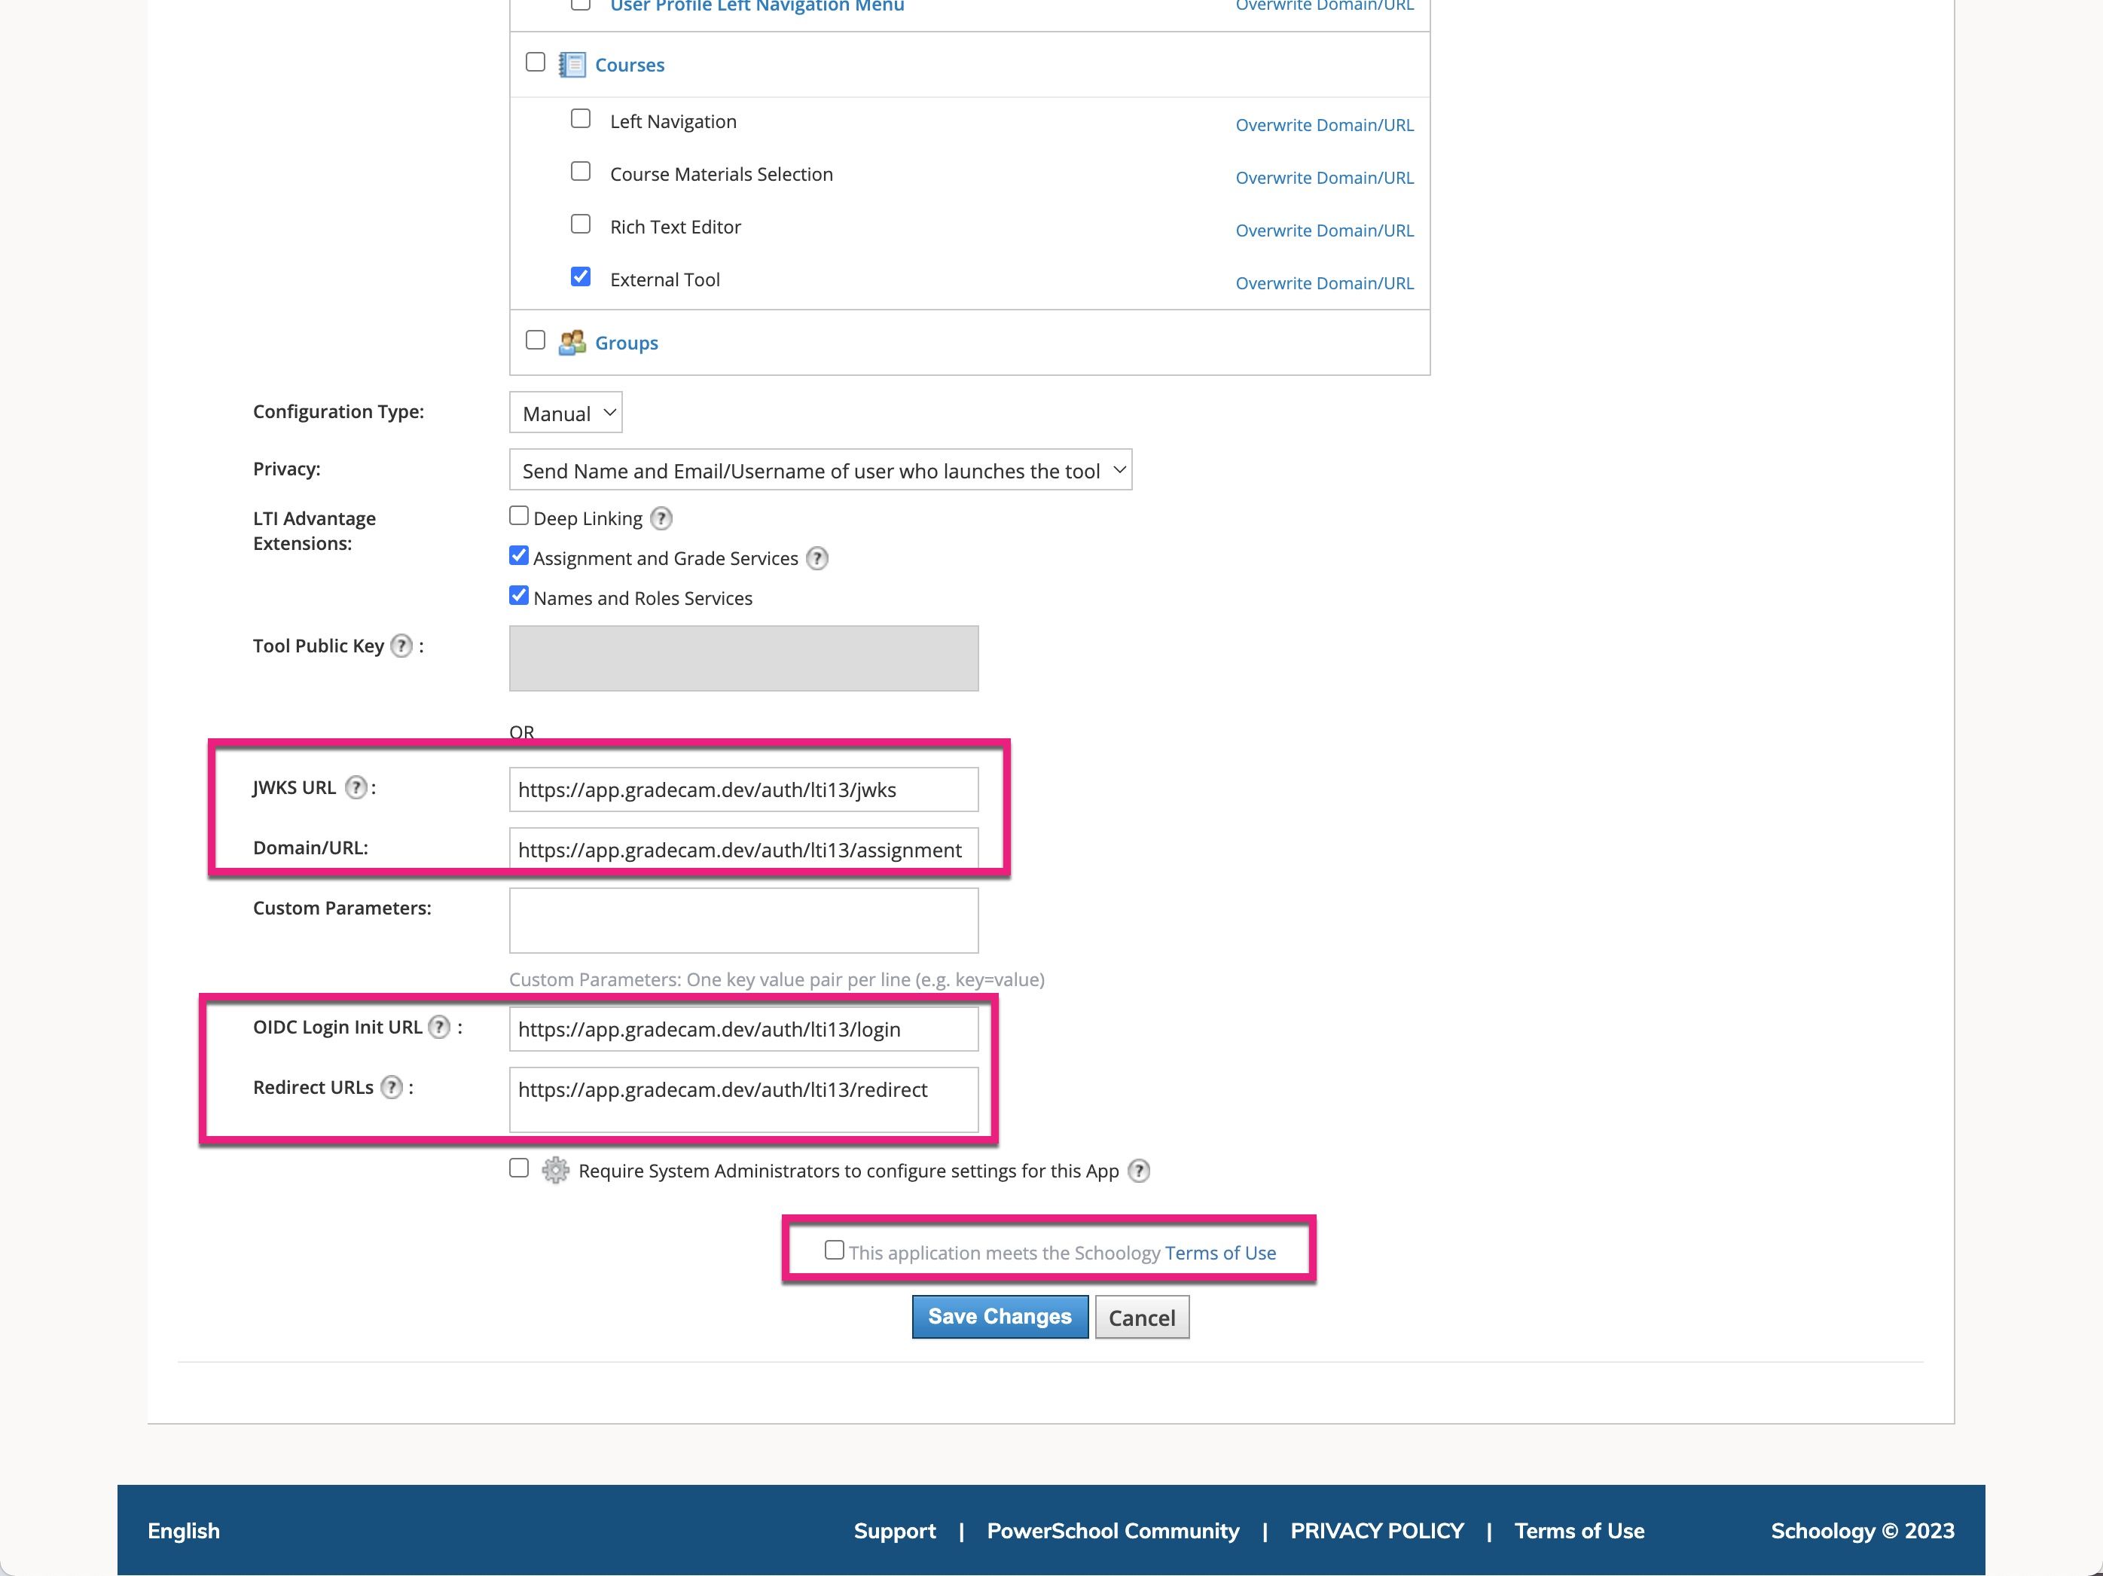Open help for Require System Administrators option
Screen dimensions: 2103x1576
point(1139,1171)
